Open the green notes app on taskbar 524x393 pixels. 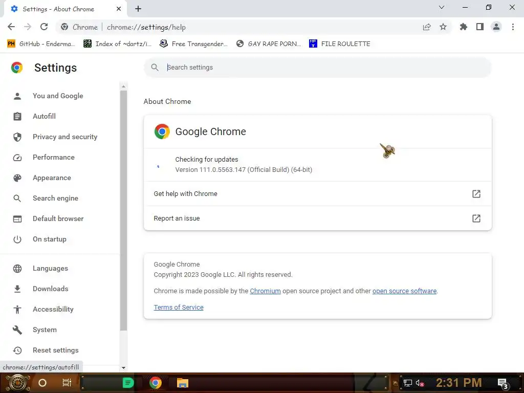tap(128, 383)
